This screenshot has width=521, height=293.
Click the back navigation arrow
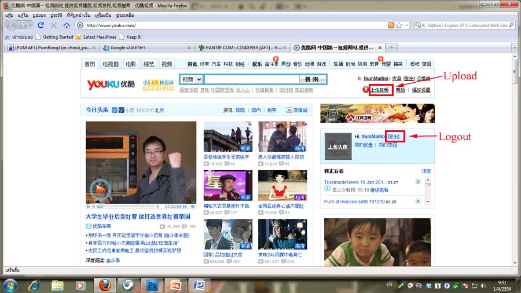click(12, 25)
